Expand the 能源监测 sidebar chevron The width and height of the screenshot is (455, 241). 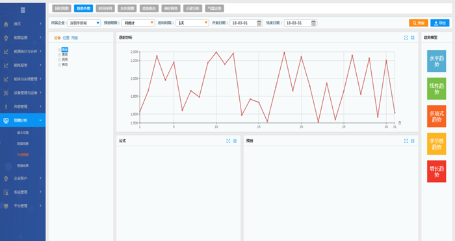coord(40,38)
